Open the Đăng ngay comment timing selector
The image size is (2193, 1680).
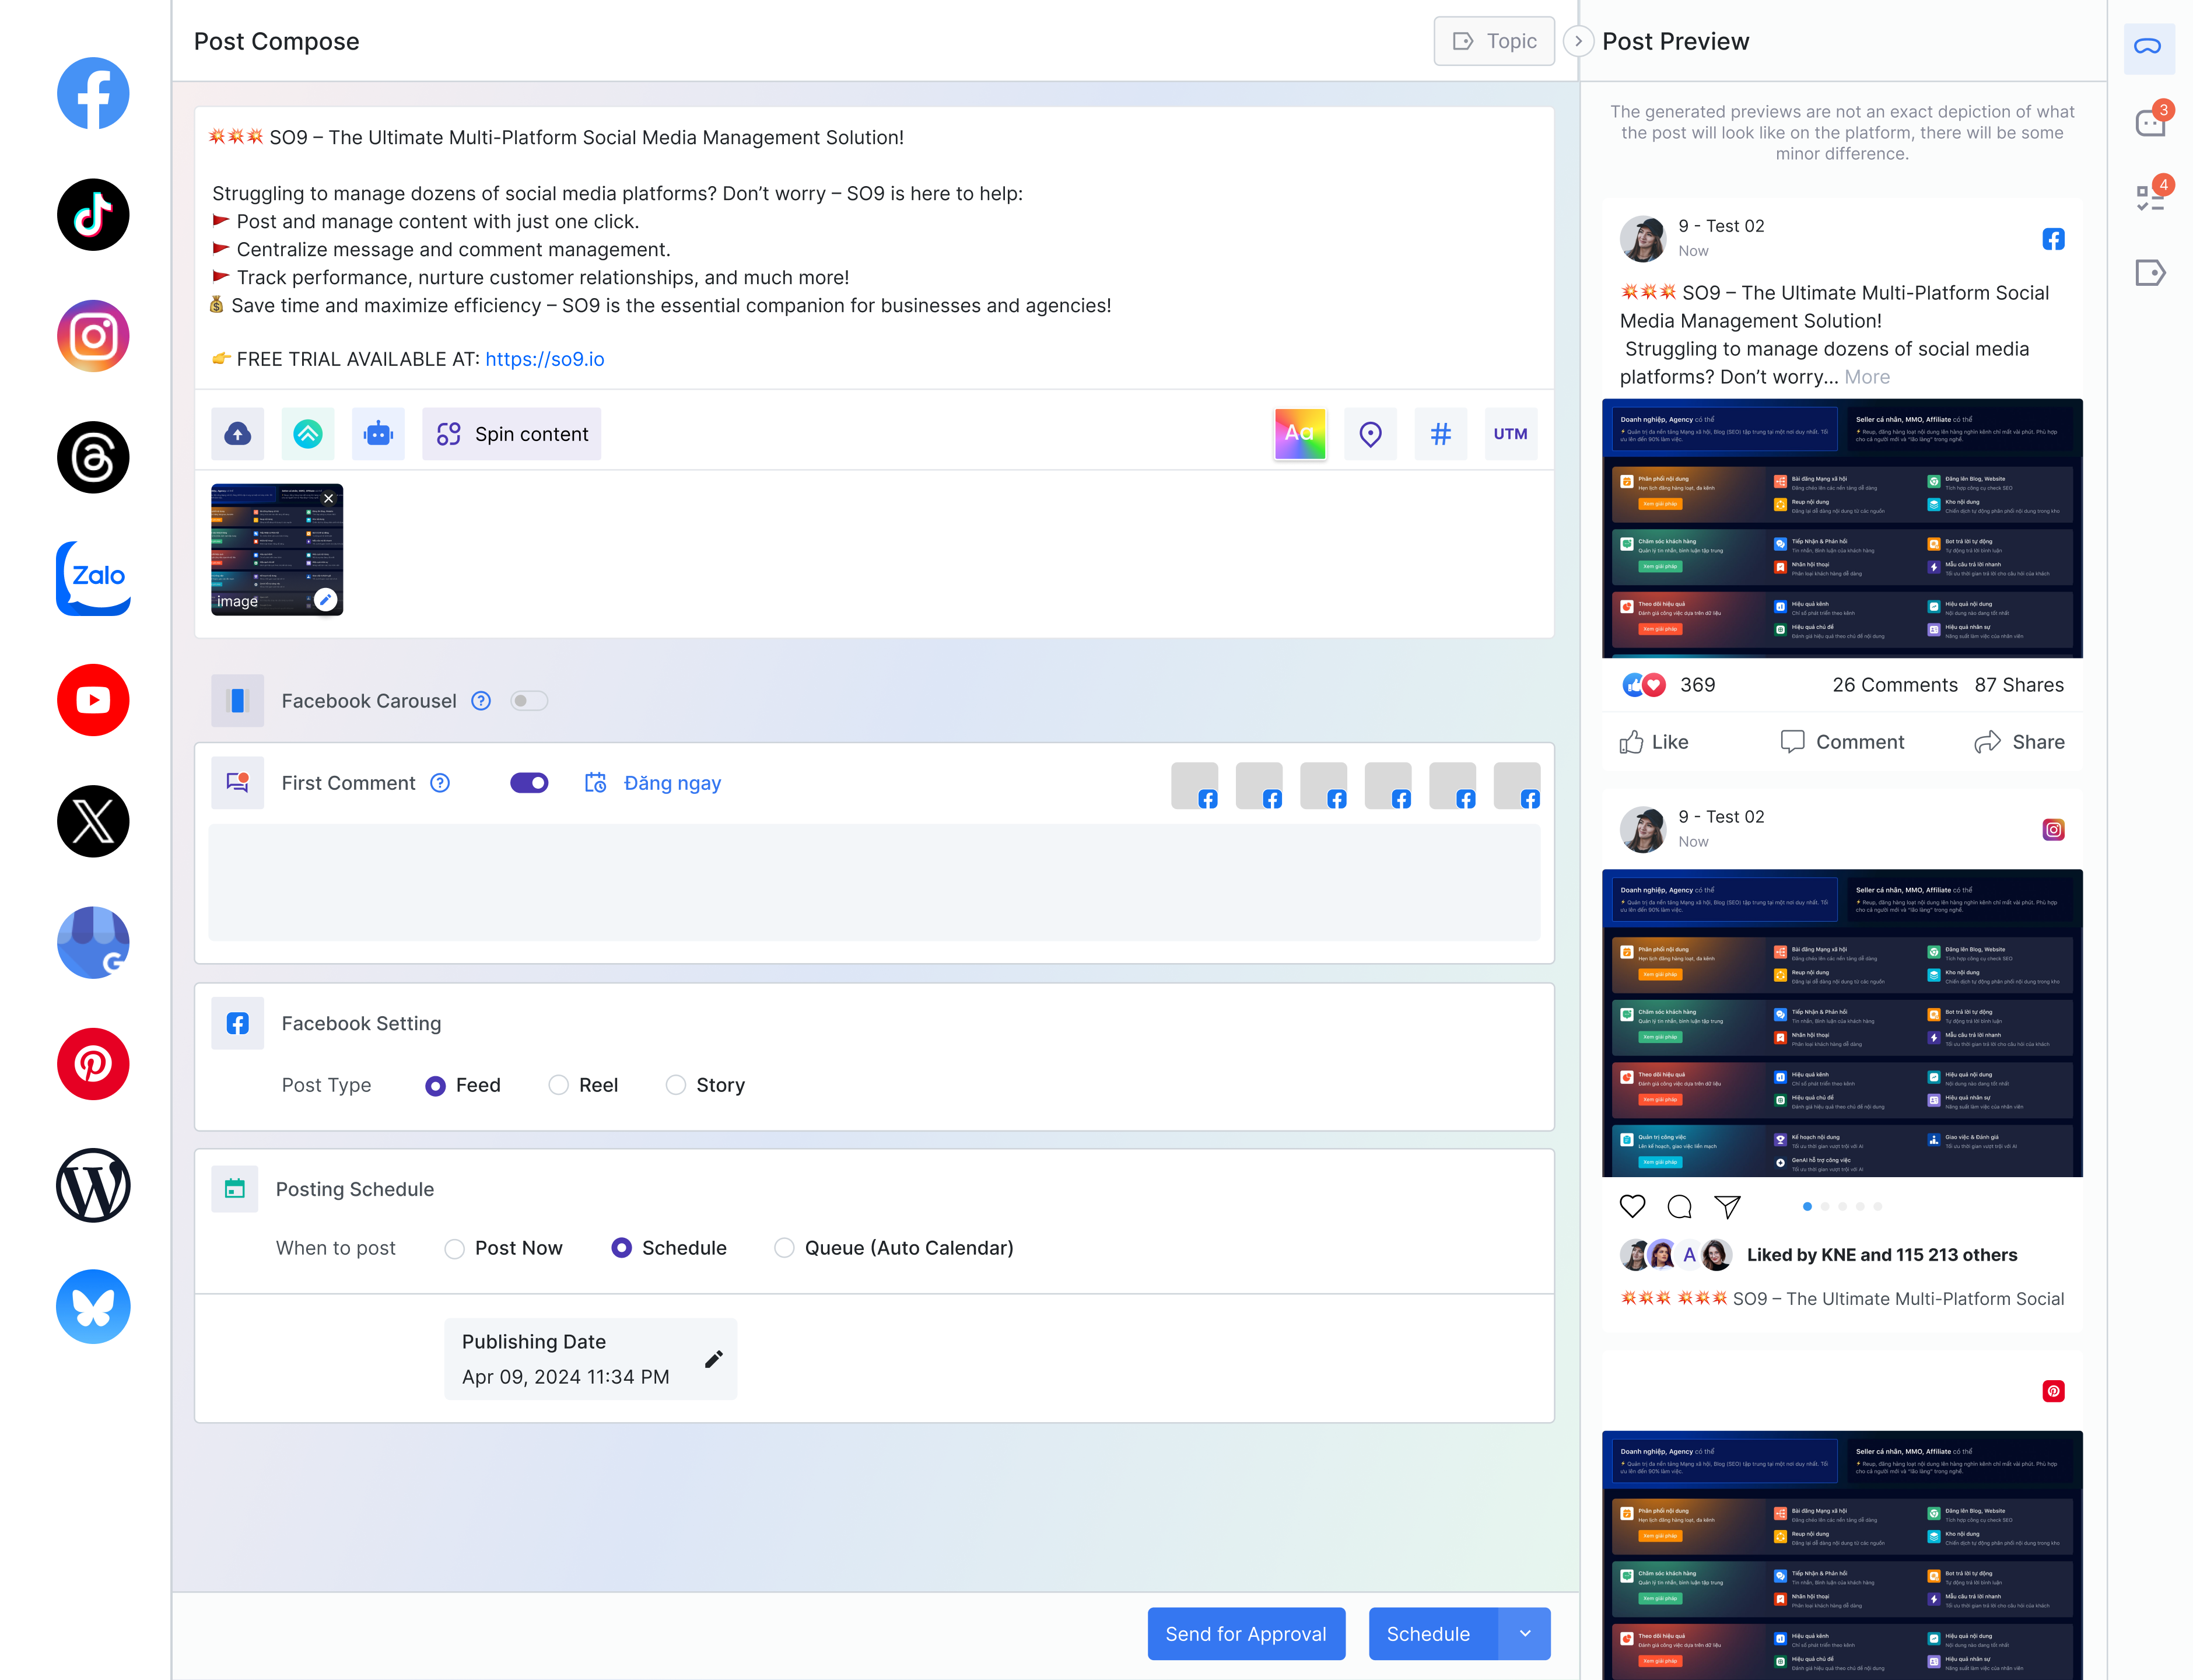pos(652,783)
